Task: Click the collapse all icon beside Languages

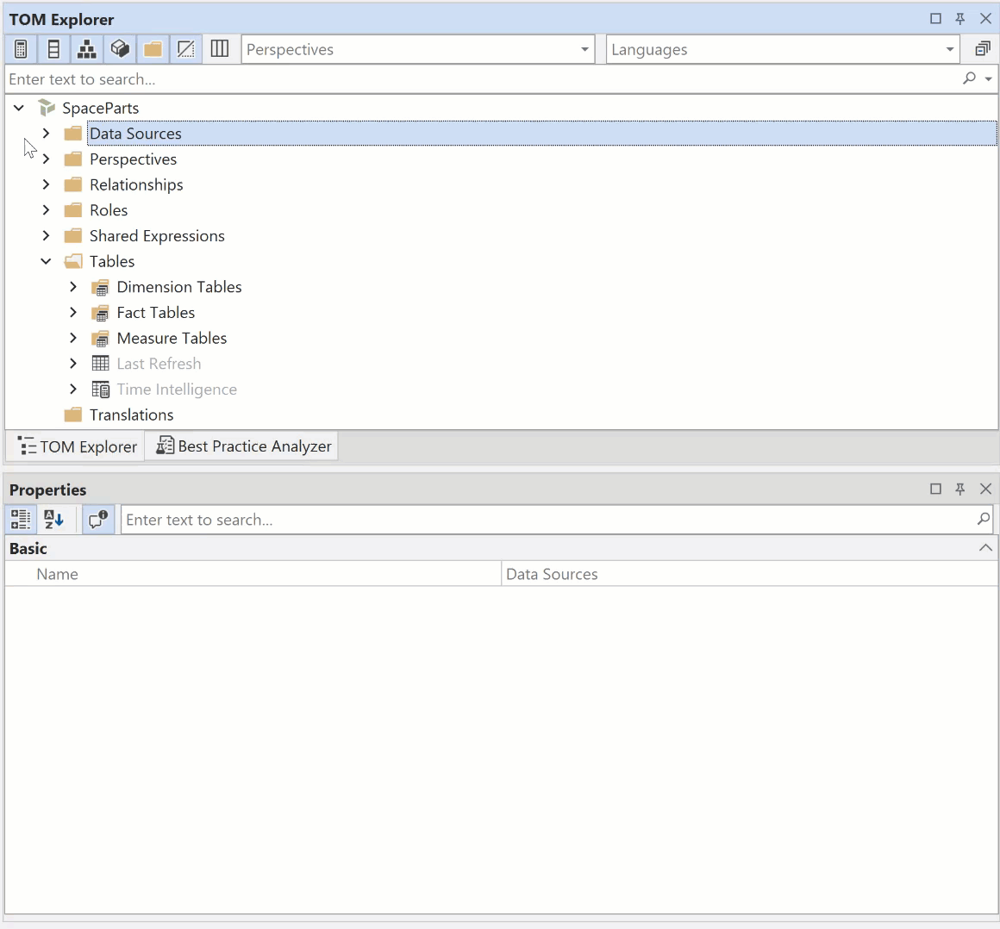Action: 982,49
